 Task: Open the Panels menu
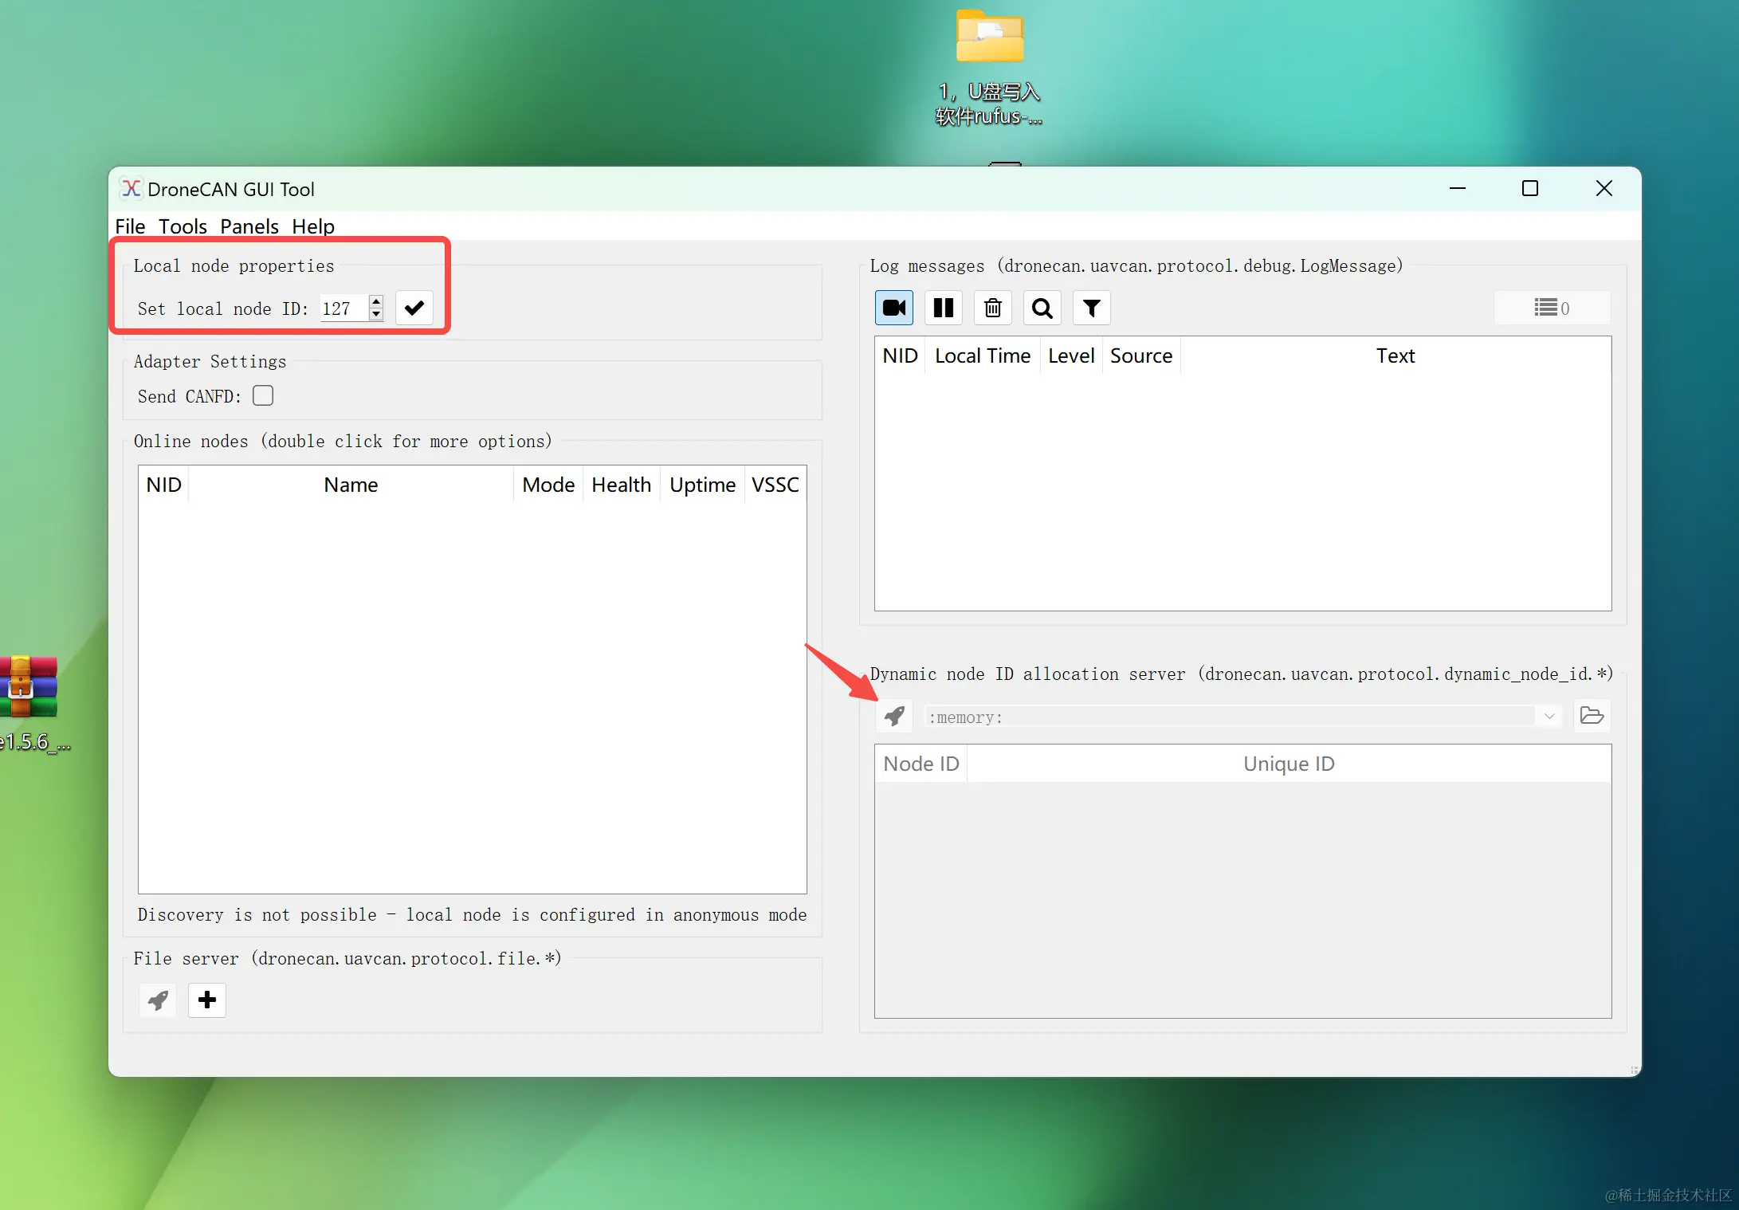pos(249,226)
